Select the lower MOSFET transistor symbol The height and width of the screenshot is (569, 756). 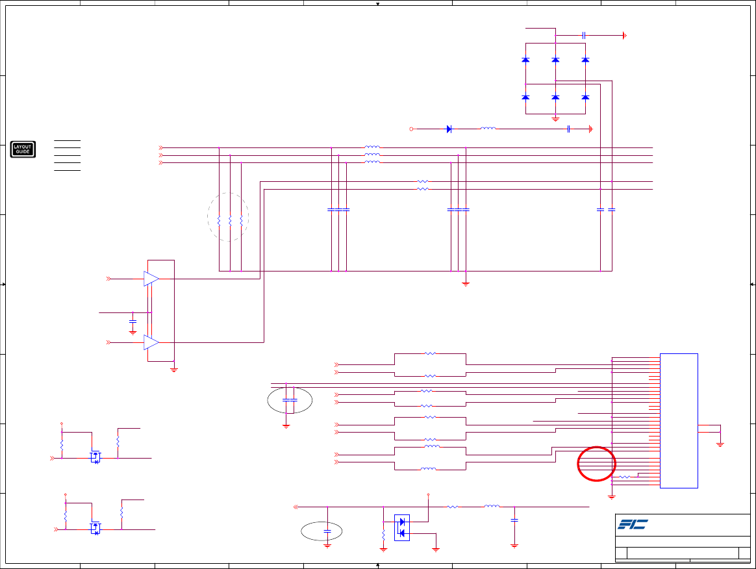(95, 529)
